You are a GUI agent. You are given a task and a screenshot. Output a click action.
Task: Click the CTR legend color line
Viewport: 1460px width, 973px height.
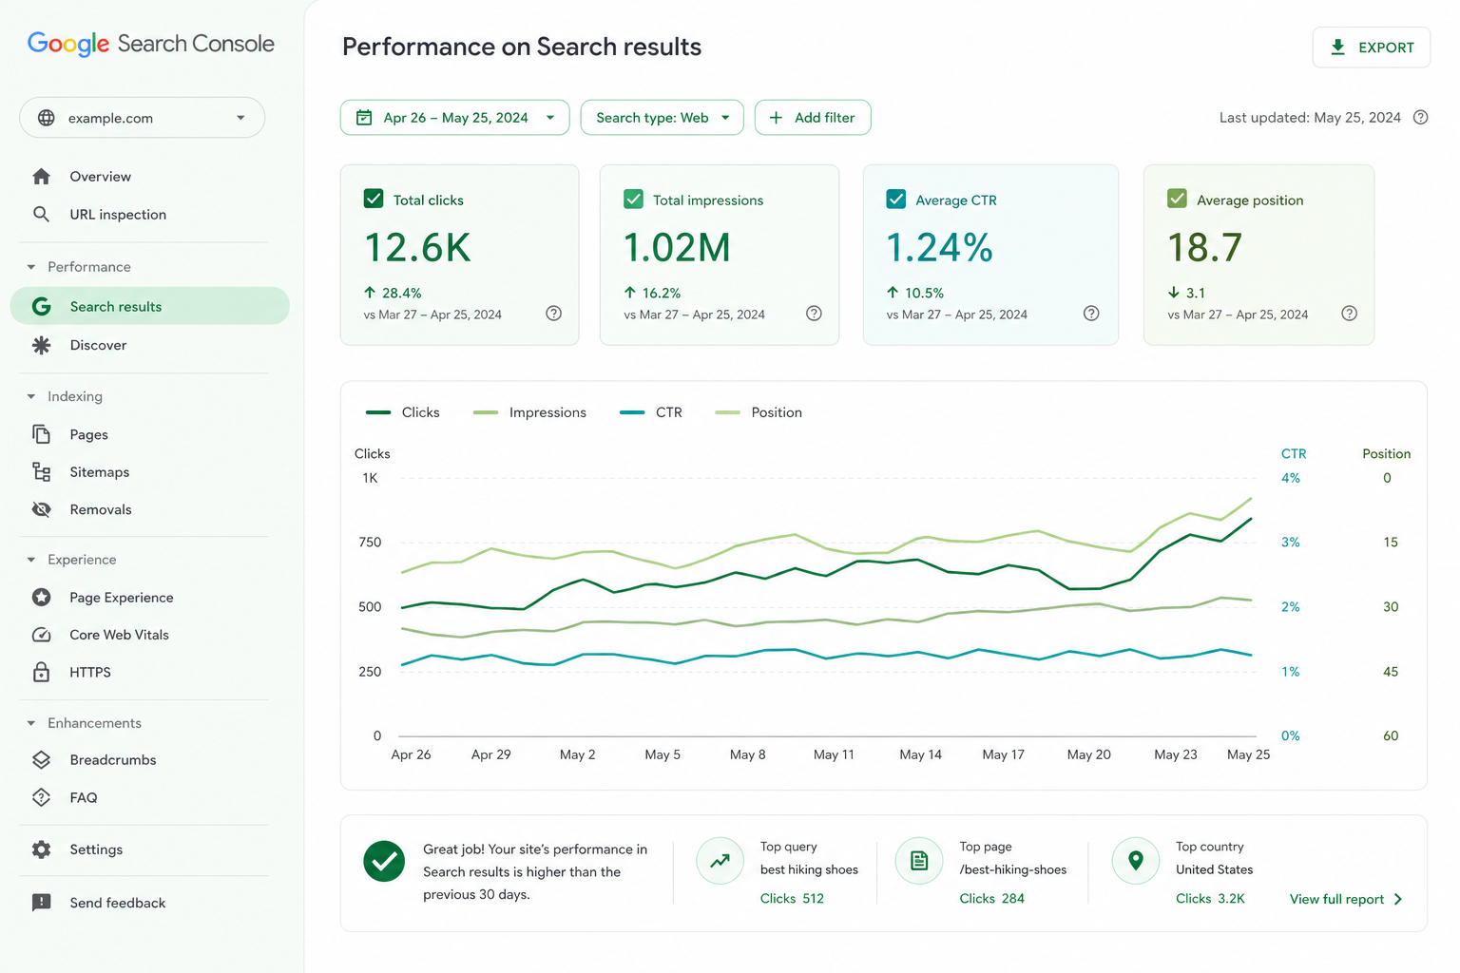pyautogui.click(x=632, y=412)
